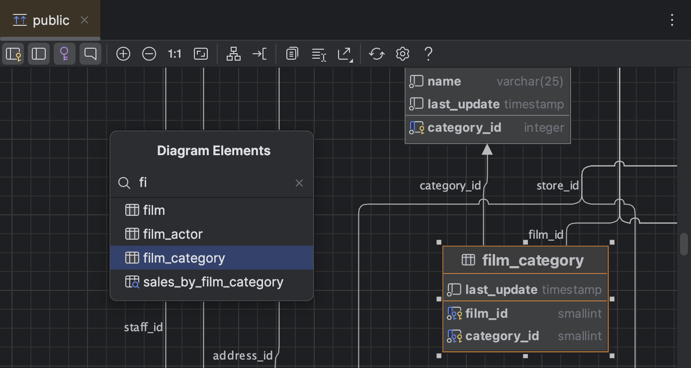Click the Refresh diagram icon
The height and width of the screenshot is (368, 691).
(376, 54)
